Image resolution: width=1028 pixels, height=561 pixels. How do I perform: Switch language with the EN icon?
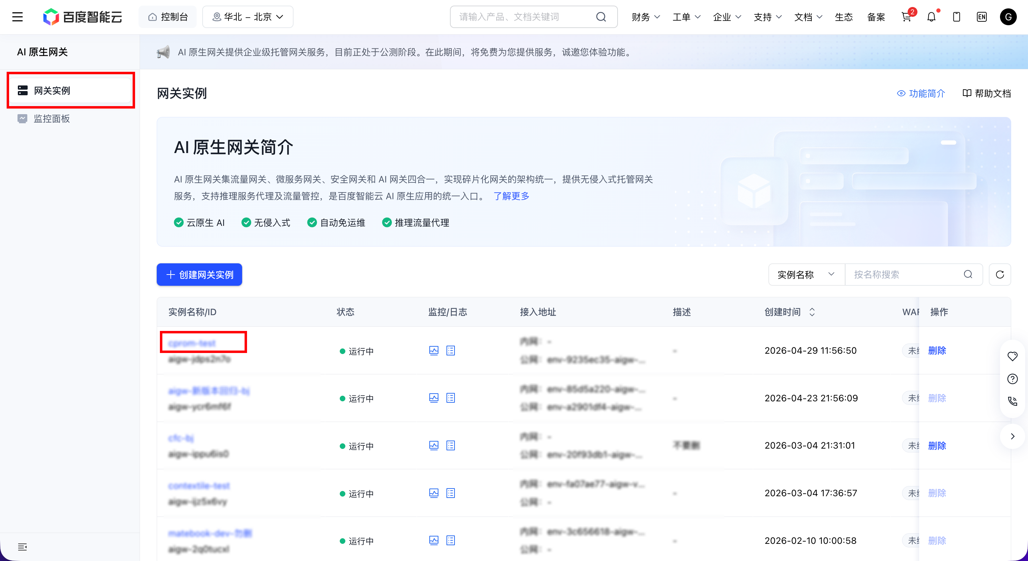[x=982, y=17]
